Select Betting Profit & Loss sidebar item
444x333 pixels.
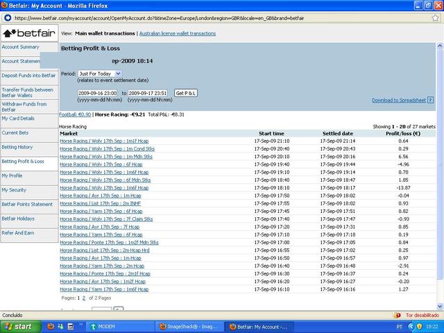click(23, 162)
